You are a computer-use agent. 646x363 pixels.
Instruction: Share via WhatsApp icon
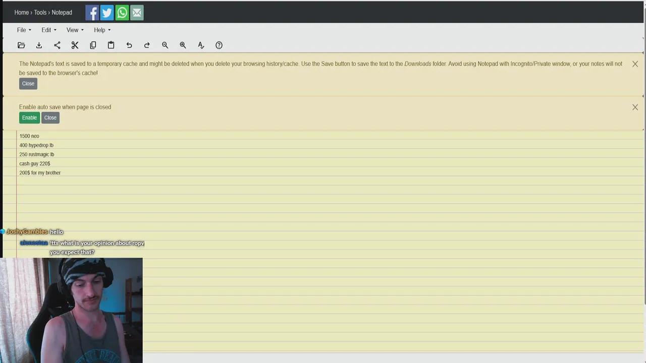[122, 13]
